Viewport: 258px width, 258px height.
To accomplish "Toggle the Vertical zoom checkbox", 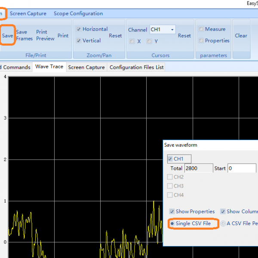I will pos(79,41).
